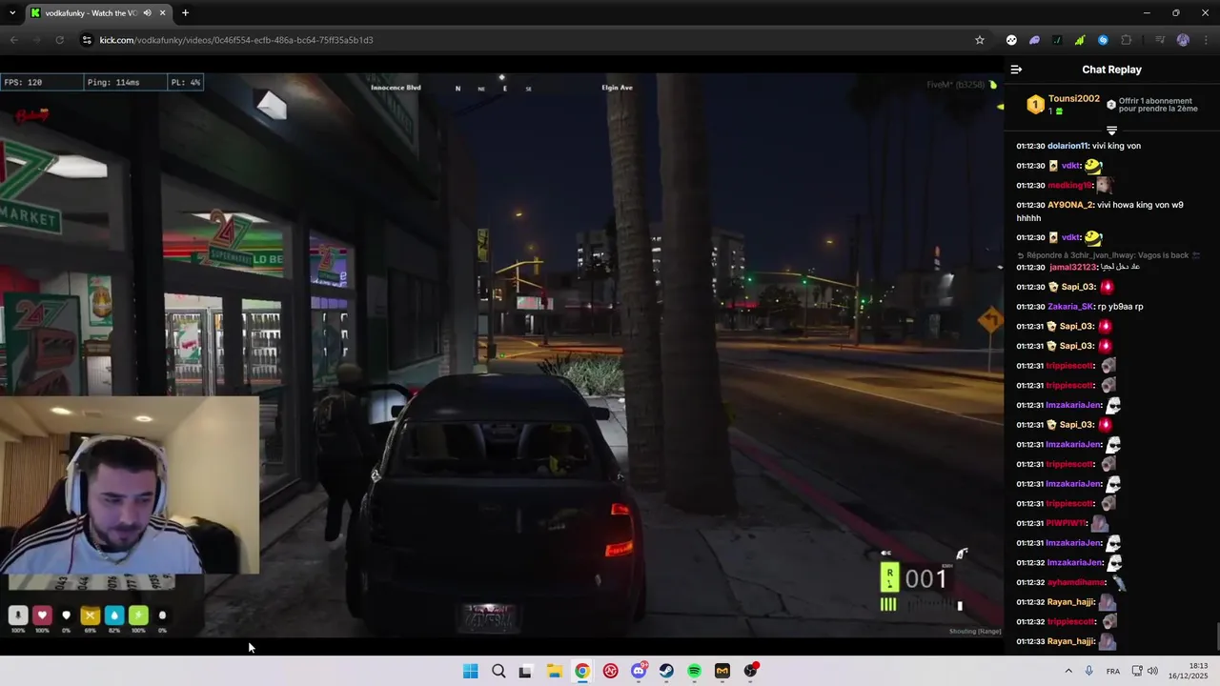
Task: Open the browser extensions puzzle icon
Action: 1127,40
